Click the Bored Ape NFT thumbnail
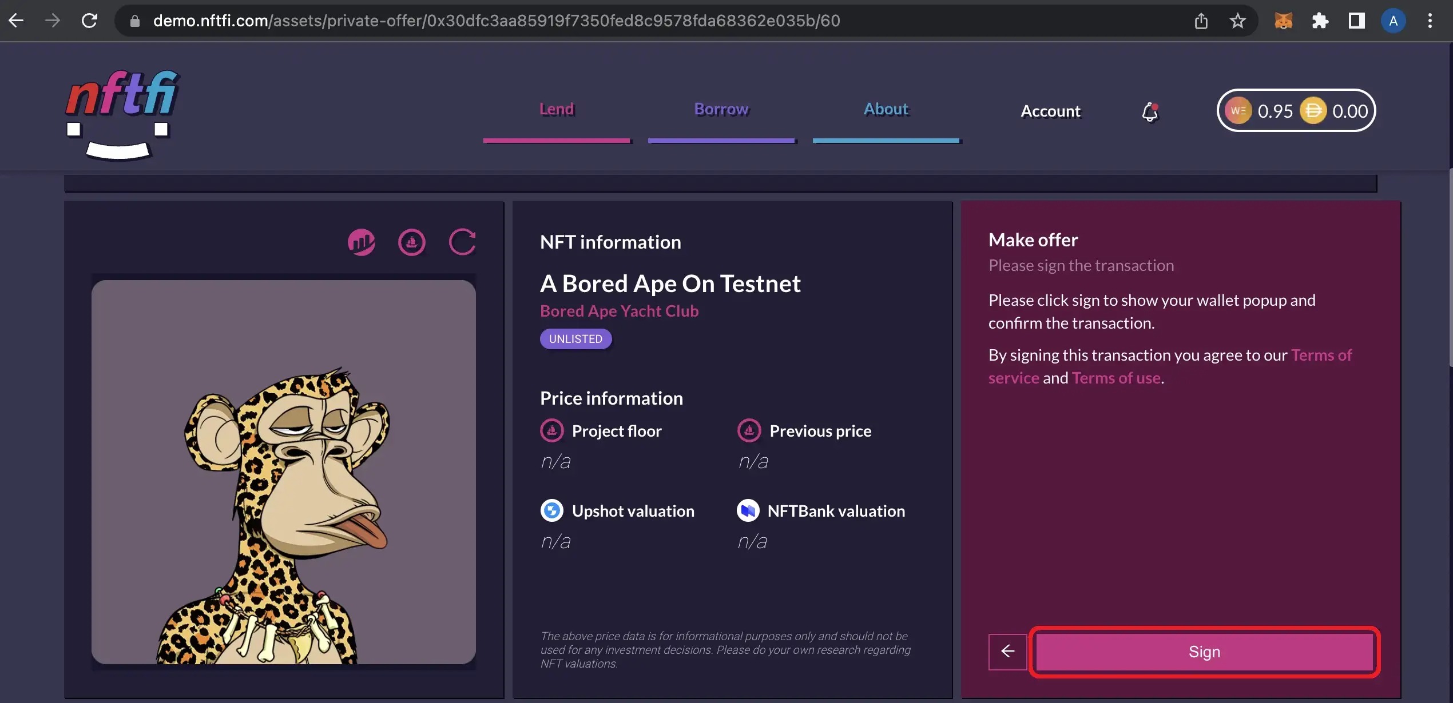 pyautogui.click(x=284, y=472)
